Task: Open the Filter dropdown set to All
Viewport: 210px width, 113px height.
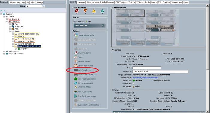Action: (35, 6)
